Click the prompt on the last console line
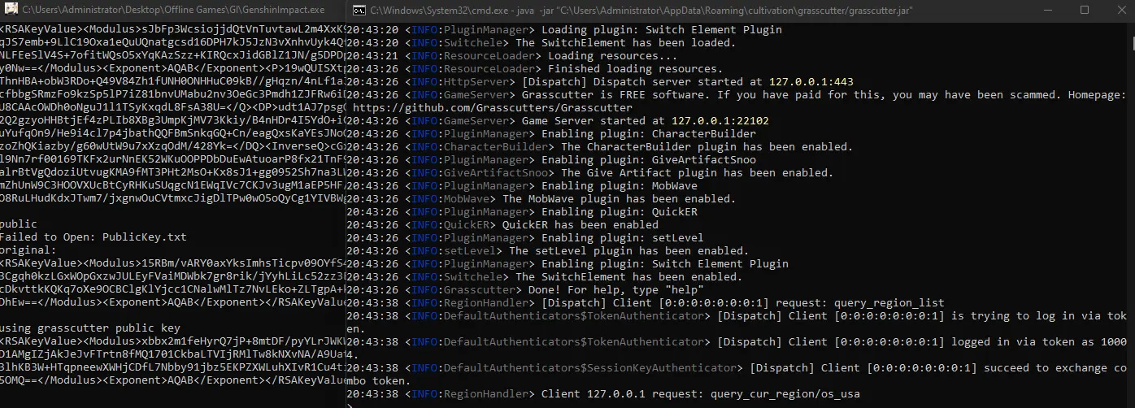The height and width of the screenshot is (408, 1135). 350,405
